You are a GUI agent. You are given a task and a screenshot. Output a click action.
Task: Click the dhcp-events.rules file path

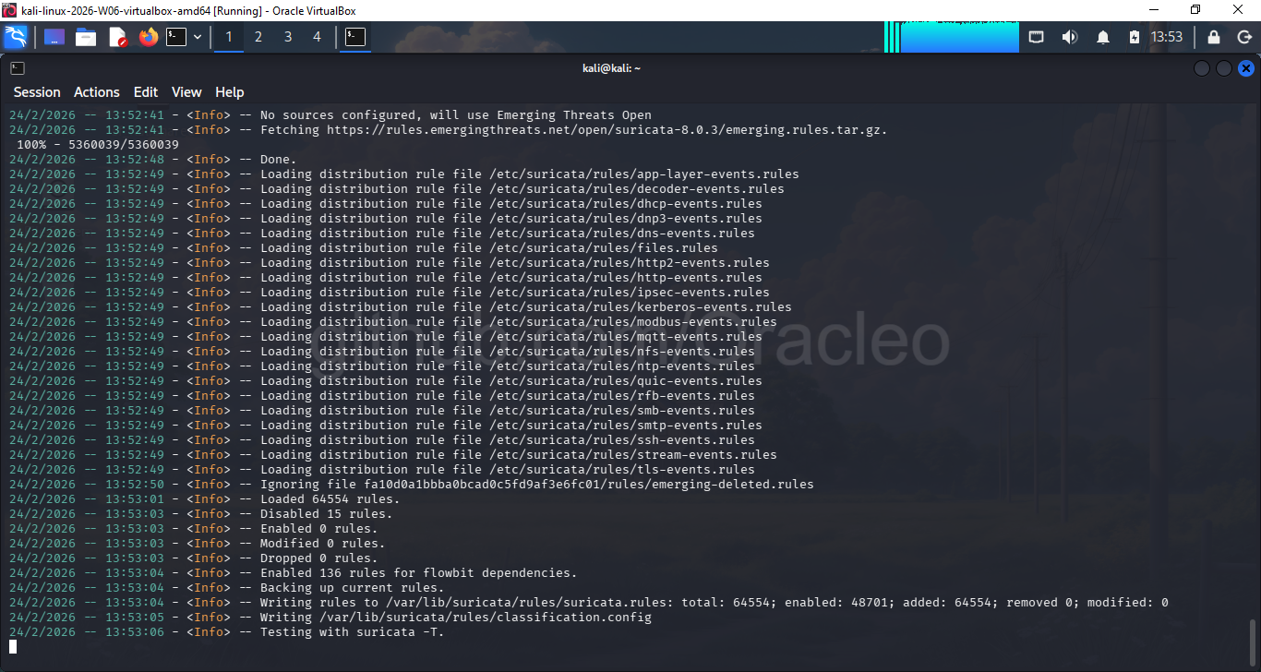(626, 204)
